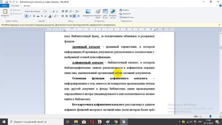The height and width of the screenshot is (125, 222).
Task: Collapse the ribbon with the chevron
Action: (217, 6)
